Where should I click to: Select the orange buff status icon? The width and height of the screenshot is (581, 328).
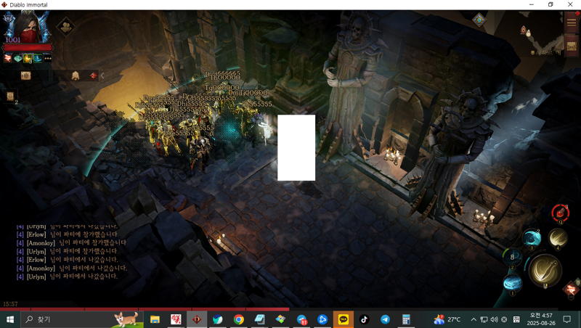point(8,58)
